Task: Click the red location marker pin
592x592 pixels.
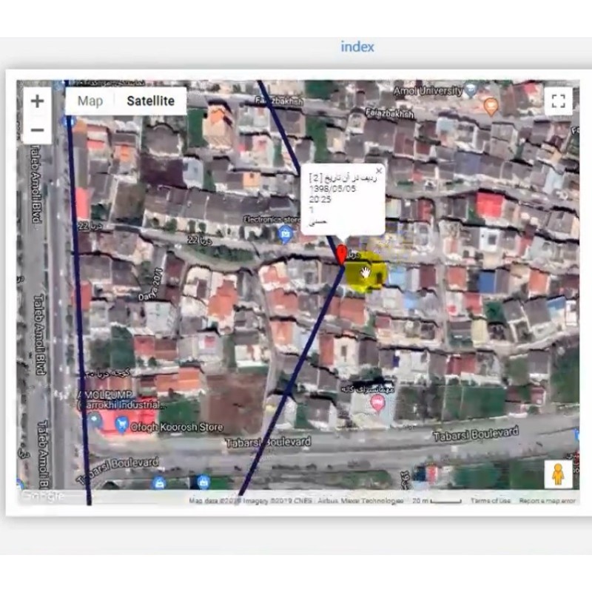Action: coord(341,254)
